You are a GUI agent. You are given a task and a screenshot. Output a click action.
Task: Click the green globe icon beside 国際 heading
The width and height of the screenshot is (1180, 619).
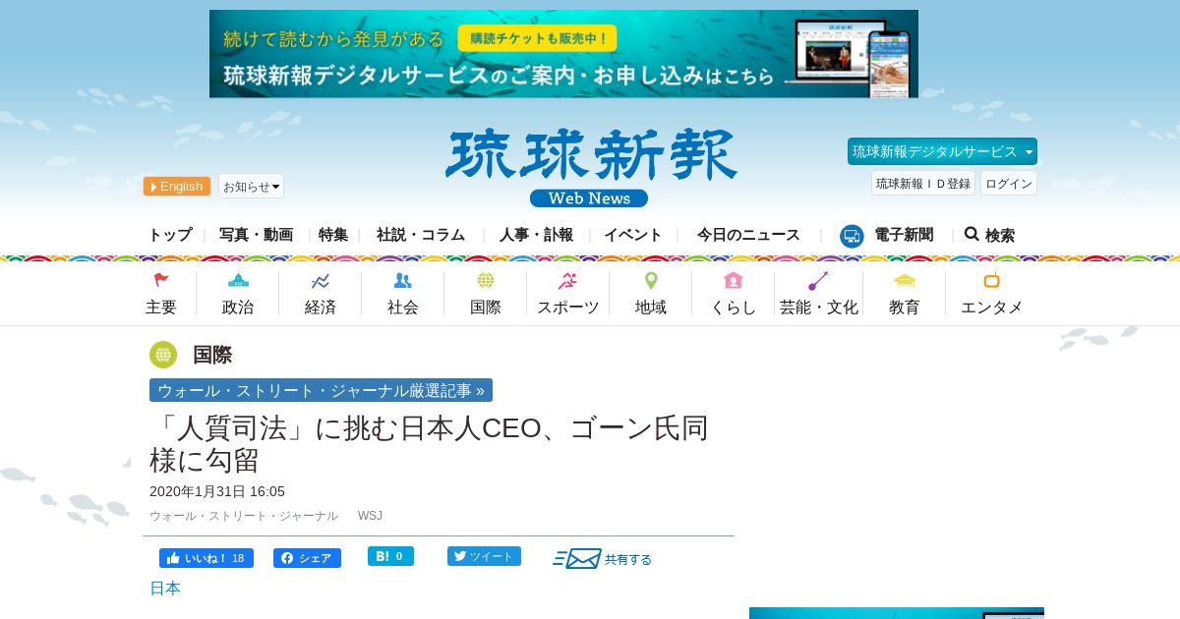(163, 355)
